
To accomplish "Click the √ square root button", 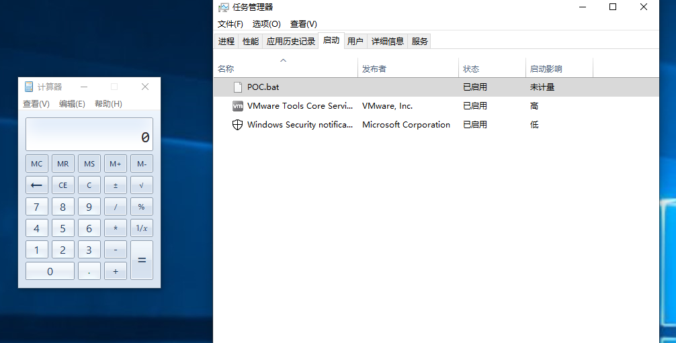I will (142, 185).
